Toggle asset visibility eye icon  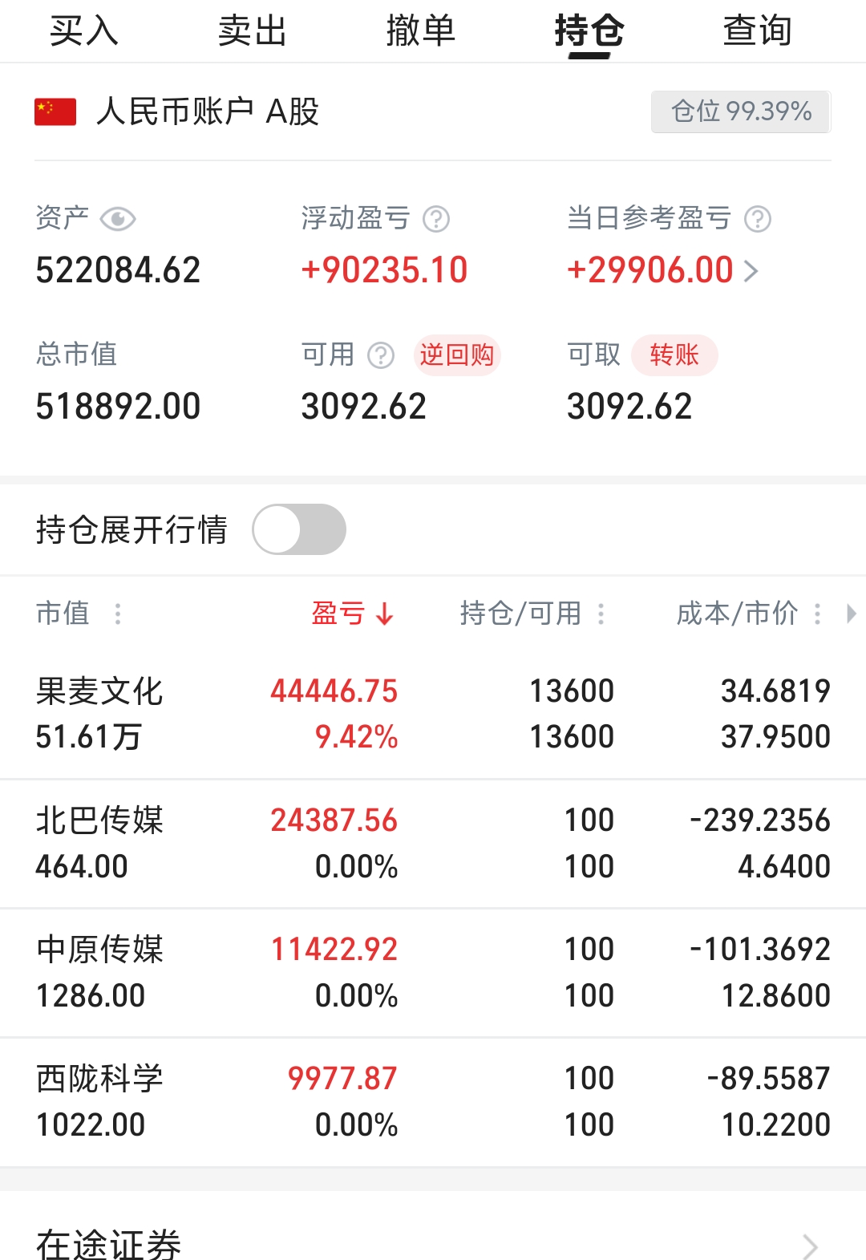[x=118, y=219]
